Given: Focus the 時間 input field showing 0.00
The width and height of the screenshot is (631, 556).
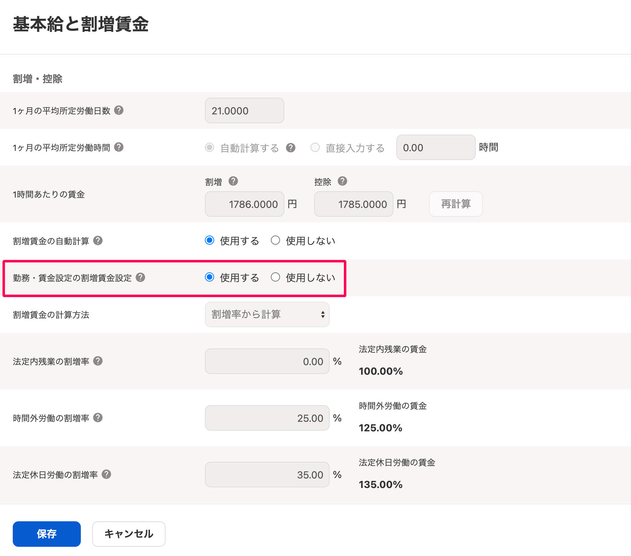Looking at the screenshot, I should pos(436,147).
